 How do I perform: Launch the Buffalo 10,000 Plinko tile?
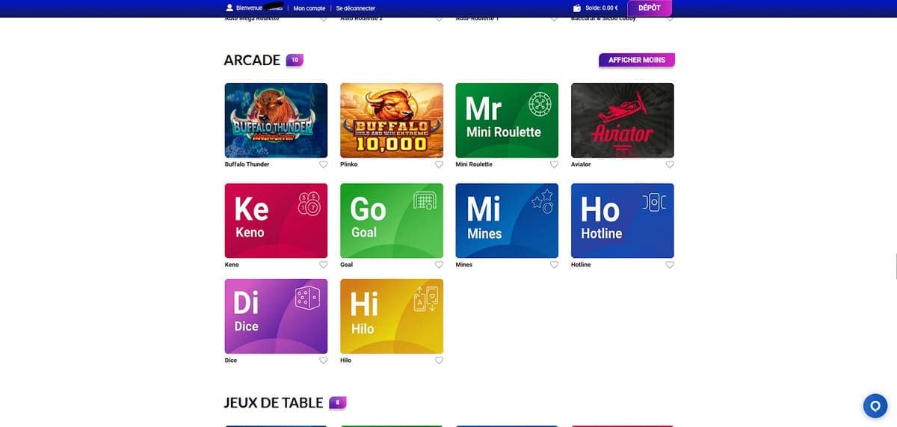[x=392, y=120]
